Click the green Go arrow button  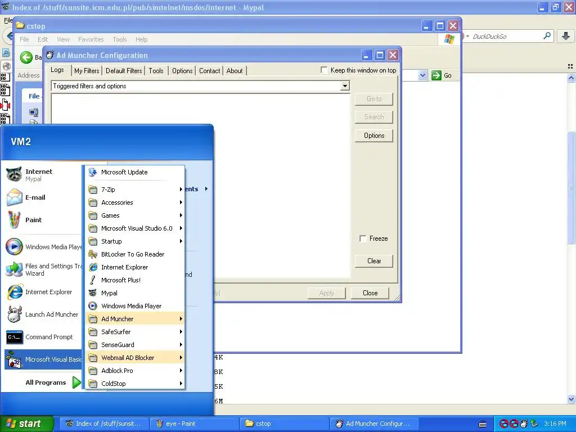point(436,75)
